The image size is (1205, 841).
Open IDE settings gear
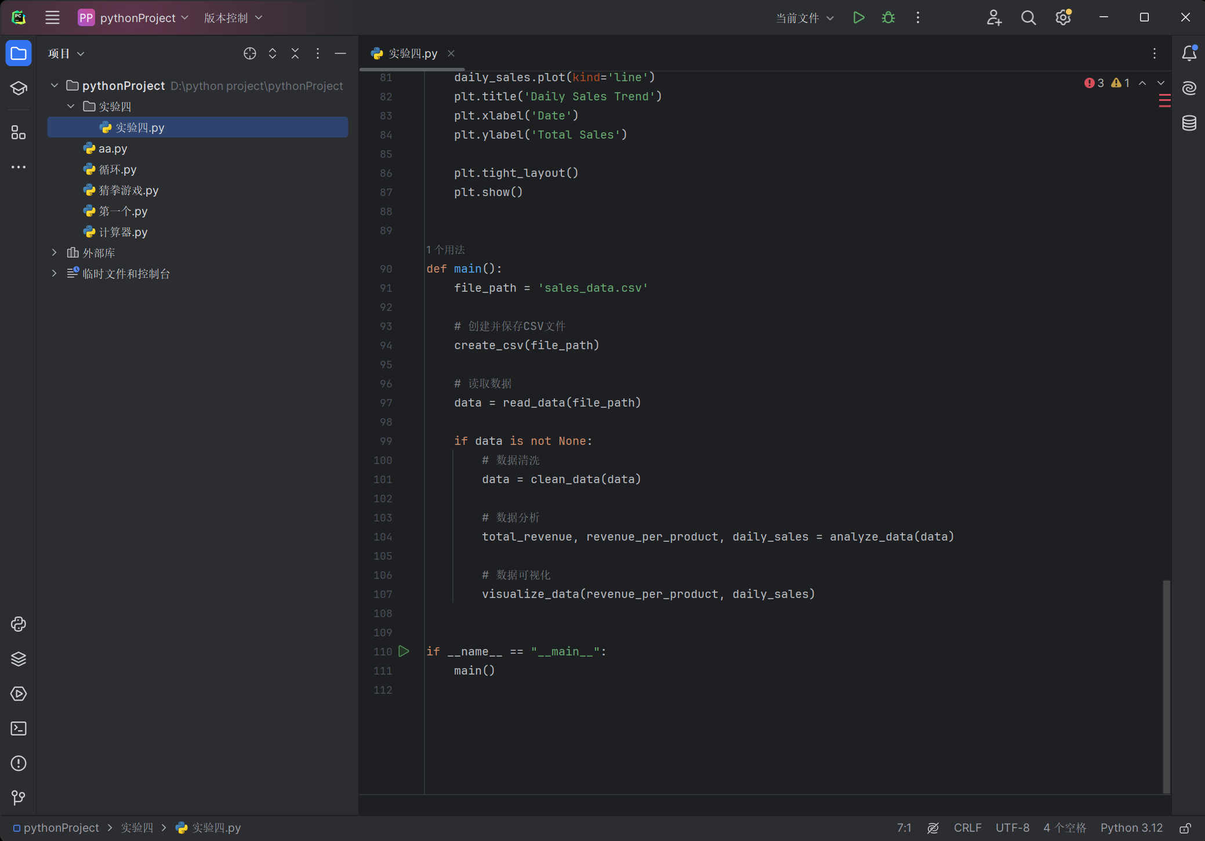(x=1063, y=17)
